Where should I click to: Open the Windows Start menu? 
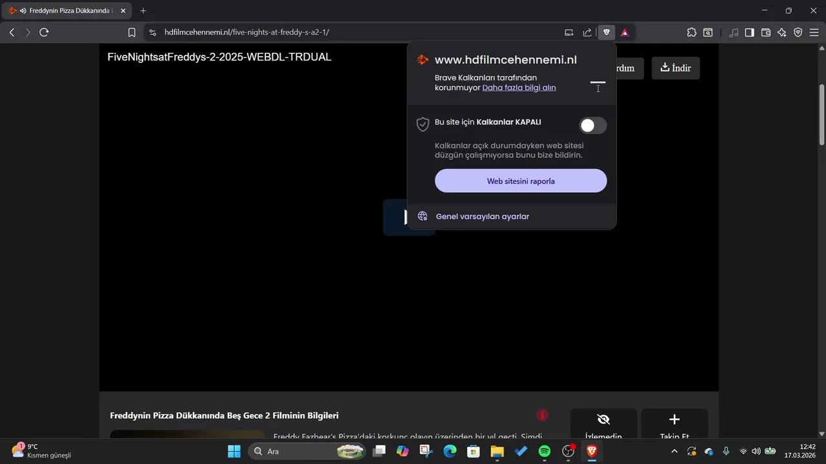[x=234, y=451]
